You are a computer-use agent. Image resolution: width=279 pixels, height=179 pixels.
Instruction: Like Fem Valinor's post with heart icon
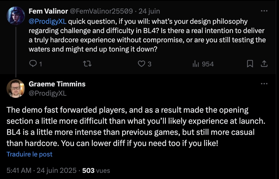tap(145, 64)
